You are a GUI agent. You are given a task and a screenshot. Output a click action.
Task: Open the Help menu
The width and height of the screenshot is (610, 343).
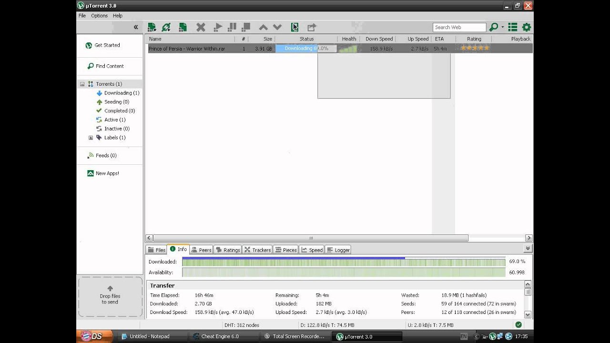tap(117, 16)
